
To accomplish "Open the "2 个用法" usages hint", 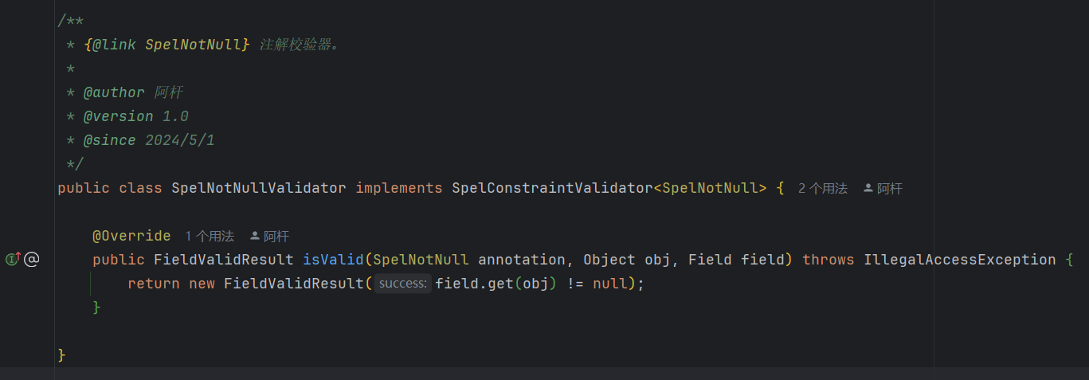I will tap(822, 189).
